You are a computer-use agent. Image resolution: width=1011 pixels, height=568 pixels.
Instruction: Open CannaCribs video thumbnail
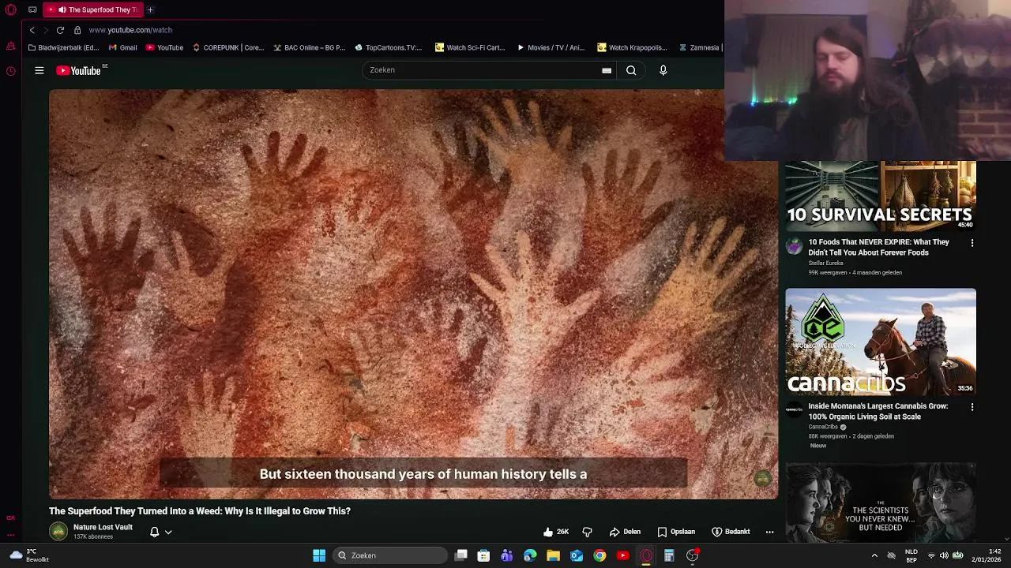tap(881, 342)
